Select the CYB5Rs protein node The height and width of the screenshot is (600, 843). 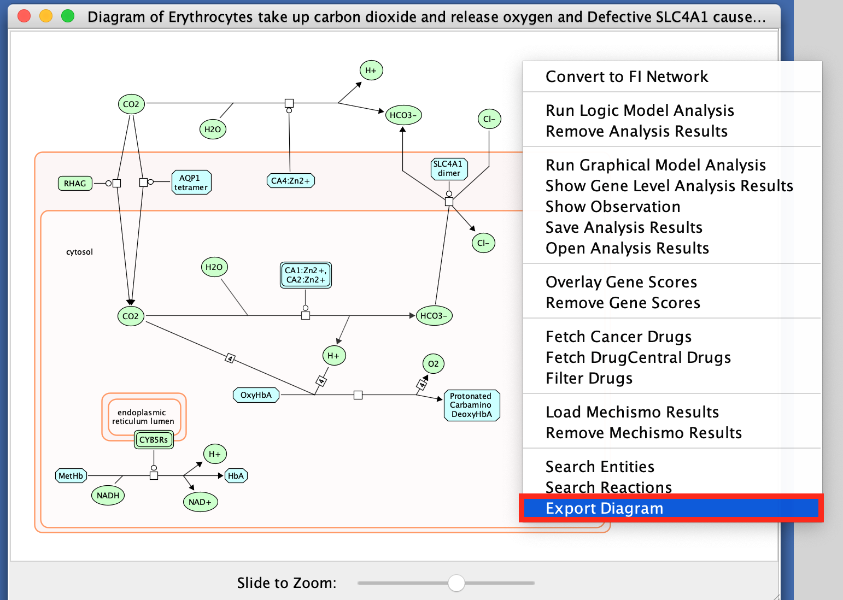click(x=154, y=440)
